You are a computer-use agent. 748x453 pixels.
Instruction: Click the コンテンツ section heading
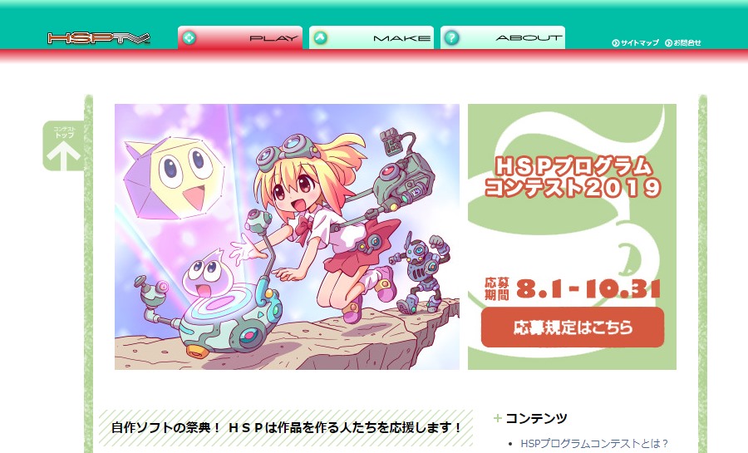pos(536,418)
